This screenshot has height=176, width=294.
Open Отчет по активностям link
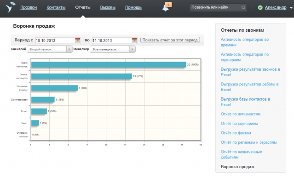pyautogui.click(x=241, y=114)
